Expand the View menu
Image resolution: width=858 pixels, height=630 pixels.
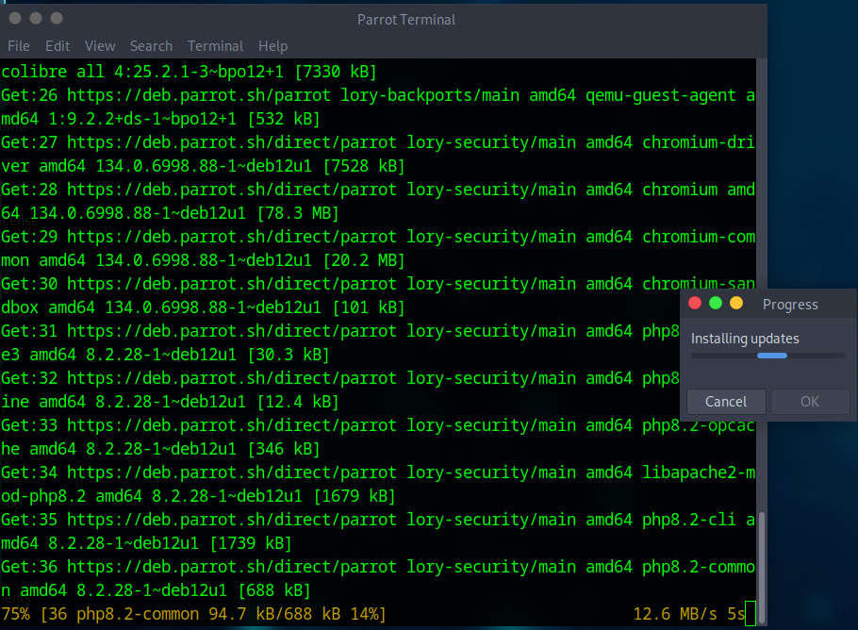100,45
